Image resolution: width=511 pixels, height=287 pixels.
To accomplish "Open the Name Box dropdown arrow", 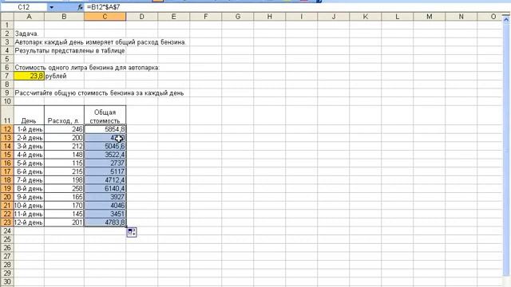I will [51, 7].
